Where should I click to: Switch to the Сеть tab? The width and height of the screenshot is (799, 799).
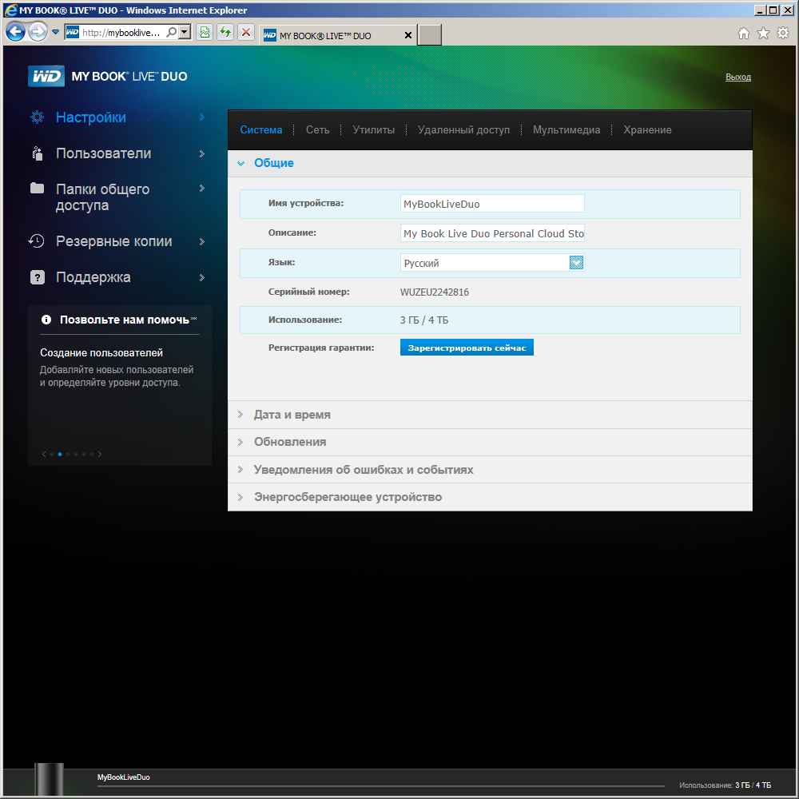(x=317, y=130)
